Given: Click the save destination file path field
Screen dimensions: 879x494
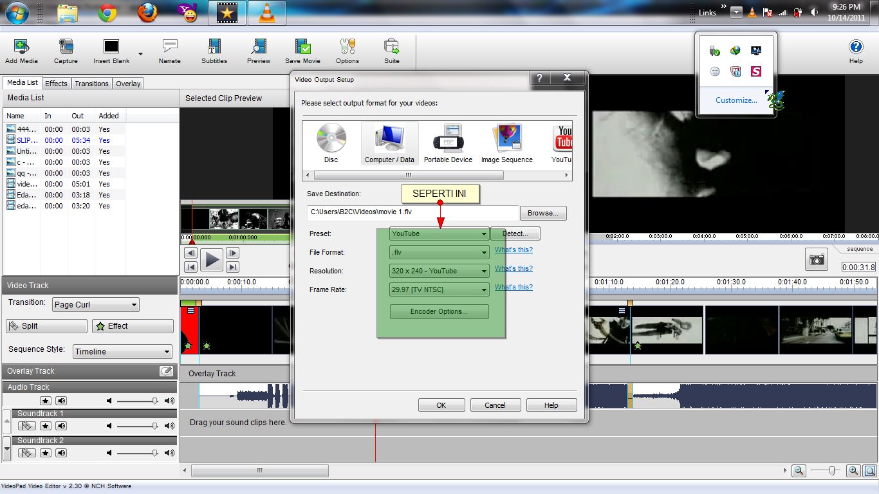Looking at the screenshot, I should tap(412, 213).
